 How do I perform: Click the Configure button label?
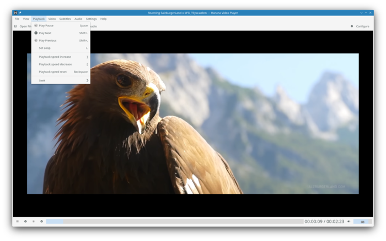click(362, 26)
